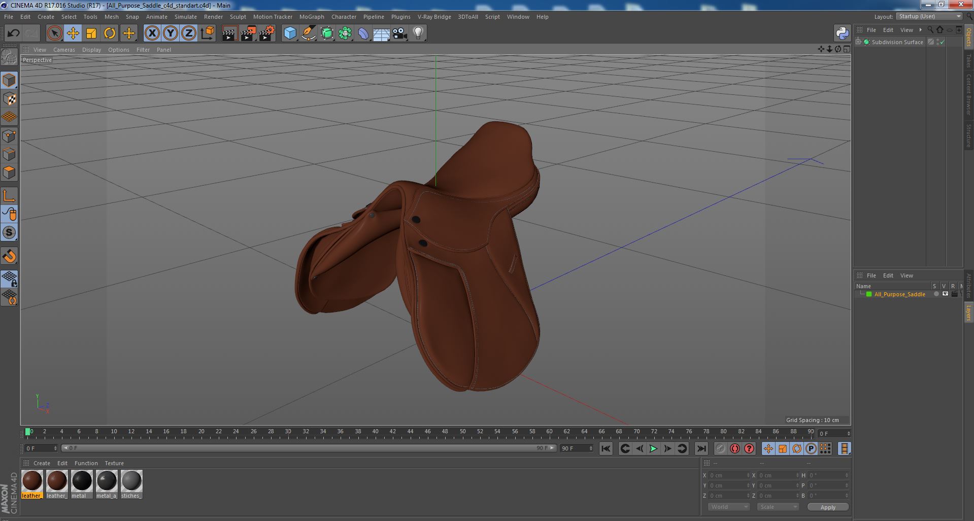Click the X position field
Image resolution: width=974 pixels, height=521 pixels.
(x=729, y=475)
